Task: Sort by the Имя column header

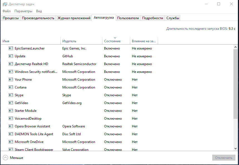Action: point(31,41)
